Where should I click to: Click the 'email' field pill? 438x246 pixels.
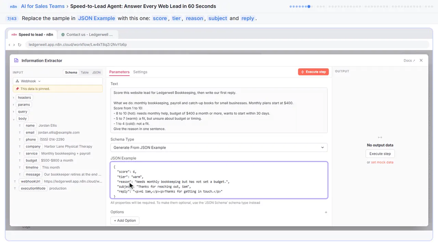click(30, 133)
